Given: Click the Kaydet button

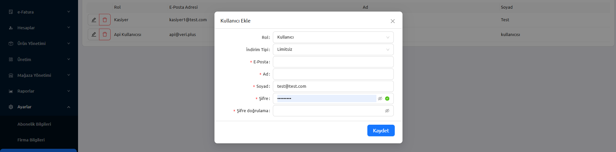Looking at the screenshot, I should (x=381, y=130).
